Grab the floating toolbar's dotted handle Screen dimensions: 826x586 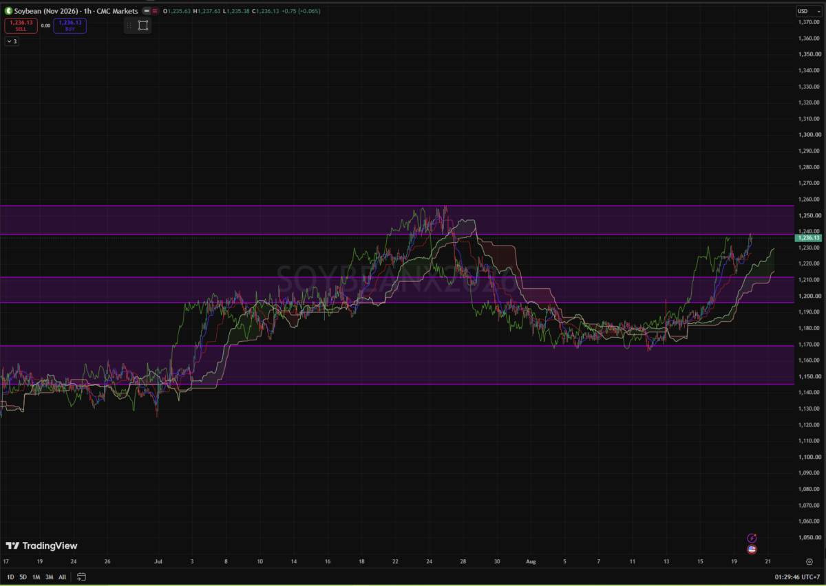coord(129,25)
